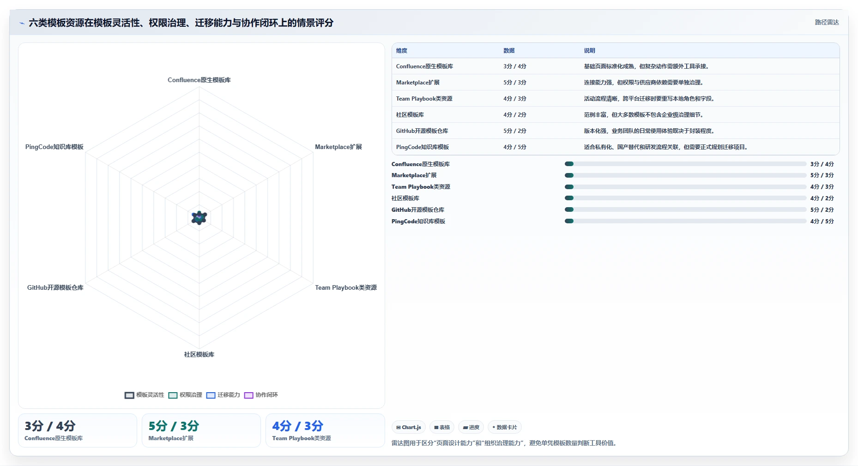Select the Marketplace扩展 cell in the table
Screen dimensions: 858x466
point(418,83)
